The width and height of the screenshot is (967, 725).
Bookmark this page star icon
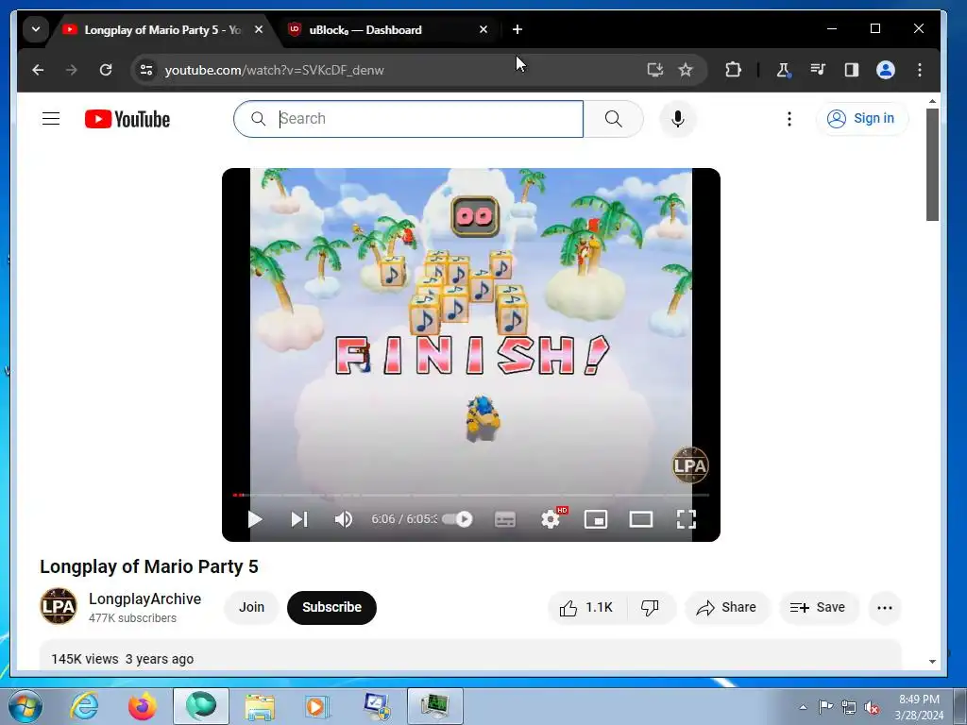click(x=686, y=70)
